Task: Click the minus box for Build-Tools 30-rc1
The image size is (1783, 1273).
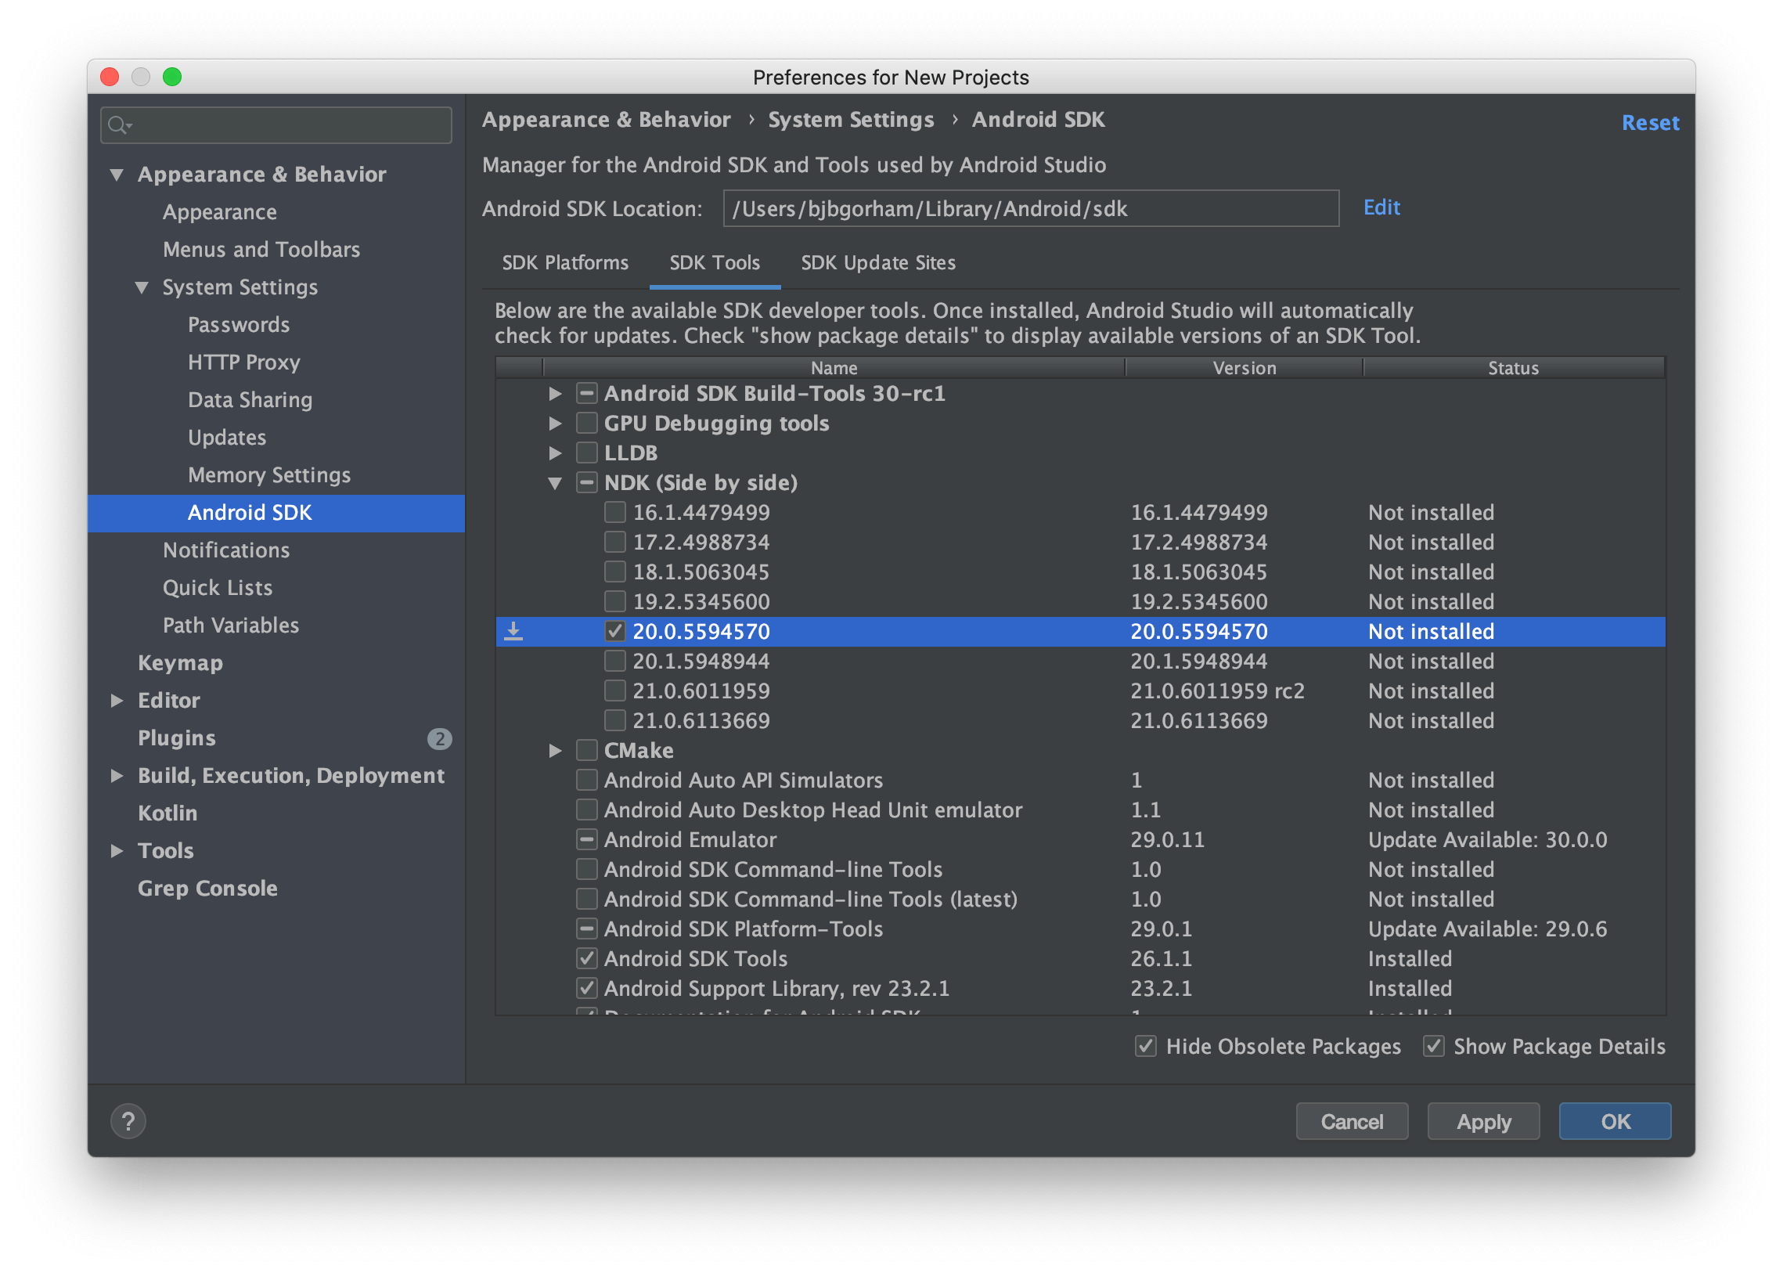Action: coord(586,394)
